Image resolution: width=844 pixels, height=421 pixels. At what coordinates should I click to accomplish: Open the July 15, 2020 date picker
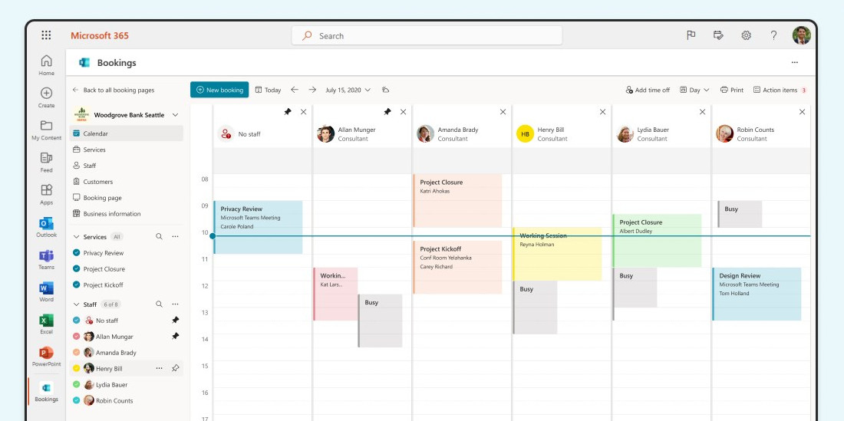click(348, 90)
